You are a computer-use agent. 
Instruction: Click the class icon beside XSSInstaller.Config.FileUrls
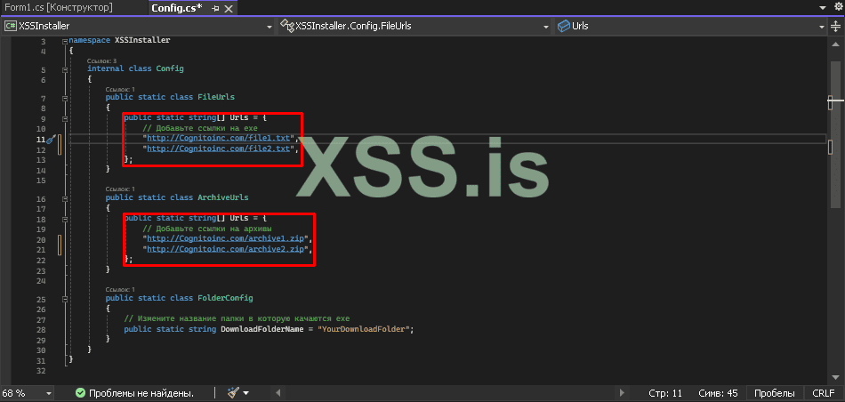[286, 26]
